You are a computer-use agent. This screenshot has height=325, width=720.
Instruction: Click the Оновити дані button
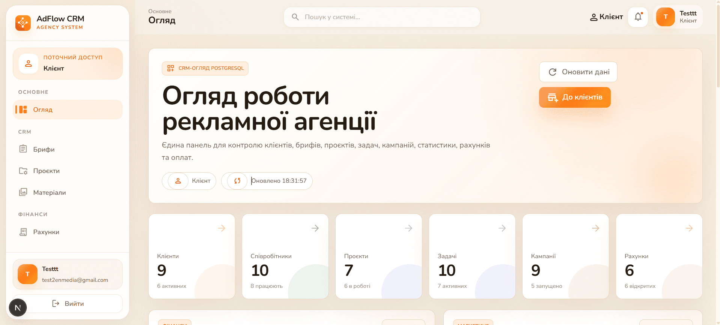[x=578, y=72]
